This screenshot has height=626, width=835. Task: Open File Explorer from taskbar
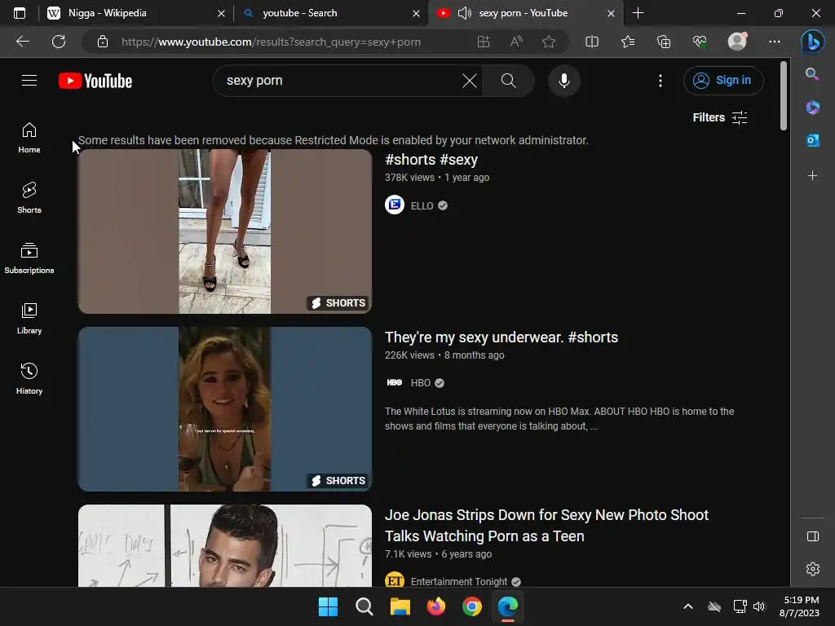click(400, 606)
